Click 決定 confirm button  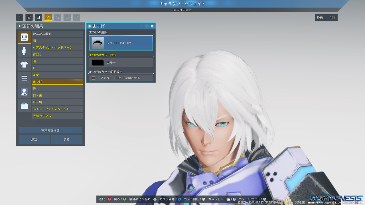(x=34, y=139)
